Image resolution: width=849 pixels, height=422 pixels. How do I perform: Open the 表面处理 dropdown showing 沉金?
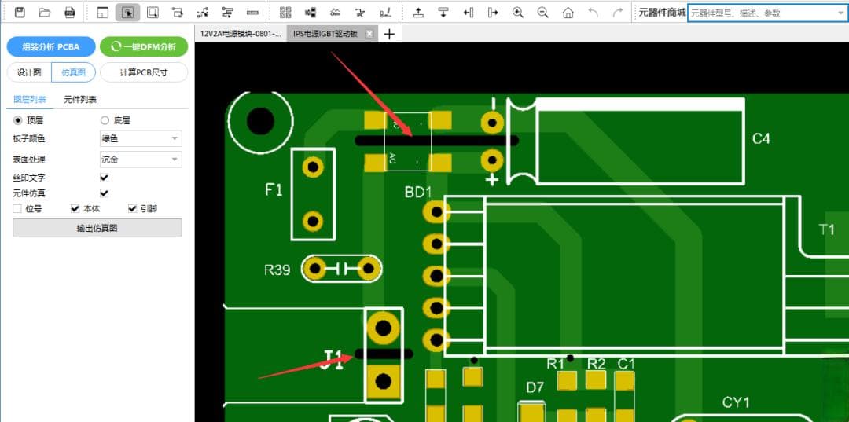[x=141, y=159]
